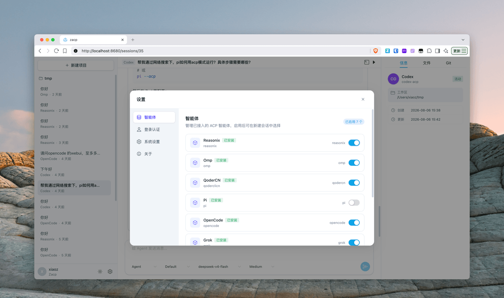Toggle off the Reasonix agent switch
This screenshot has width=504, height=298.
tap(354, 143)
